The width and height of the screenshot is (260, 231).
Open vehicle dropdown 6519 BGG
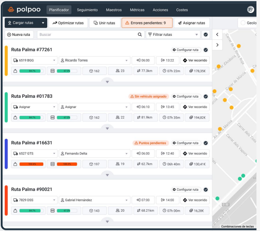click(x=34, y=60)
